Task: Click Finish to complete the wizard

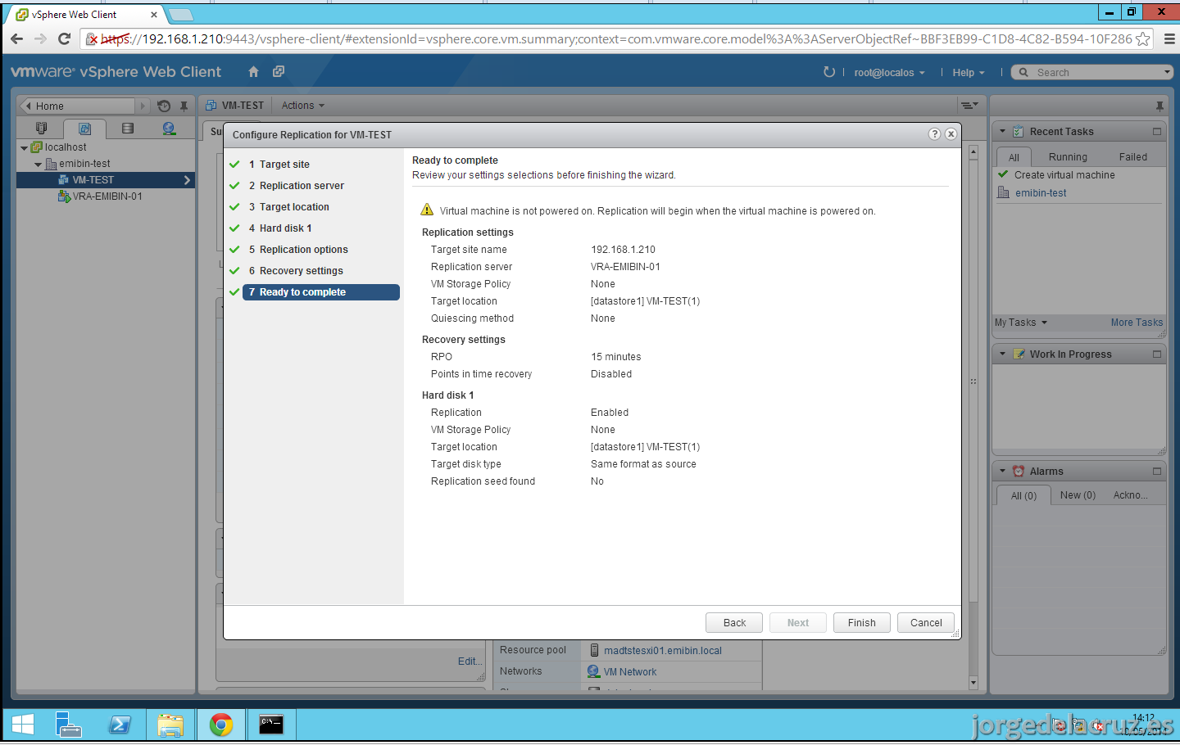Action: coord(862,623)
